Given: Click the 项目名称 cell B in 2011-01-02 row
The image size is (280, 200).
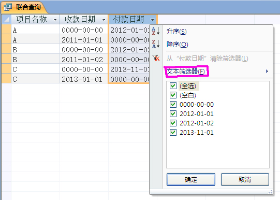Looking at the screenshot, I should 35,59.
